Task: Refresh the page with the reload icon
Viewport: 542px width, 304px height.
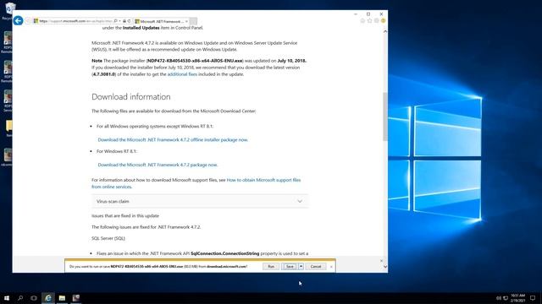Action: (130, 21)
